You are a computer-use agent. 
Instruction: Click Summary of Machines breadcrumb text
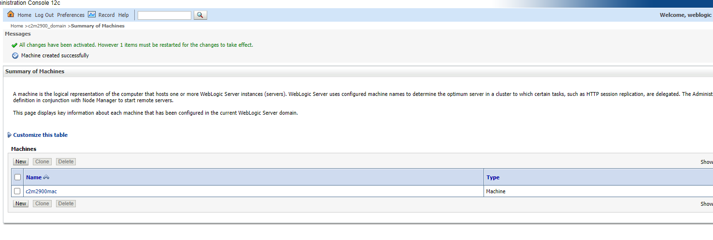(98, 26)
